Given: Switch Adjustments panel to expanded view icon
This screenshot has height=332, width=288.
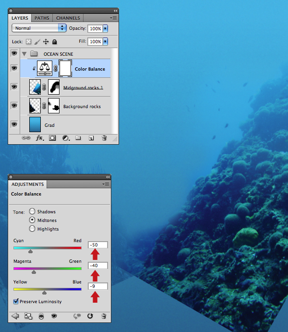Looking at the screenshot, I should 28,316.
